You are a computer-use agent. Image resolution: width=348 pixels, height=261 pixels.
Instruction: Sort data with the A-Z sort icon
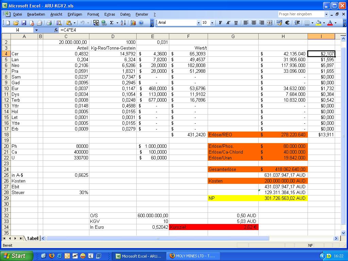[122, 23]
